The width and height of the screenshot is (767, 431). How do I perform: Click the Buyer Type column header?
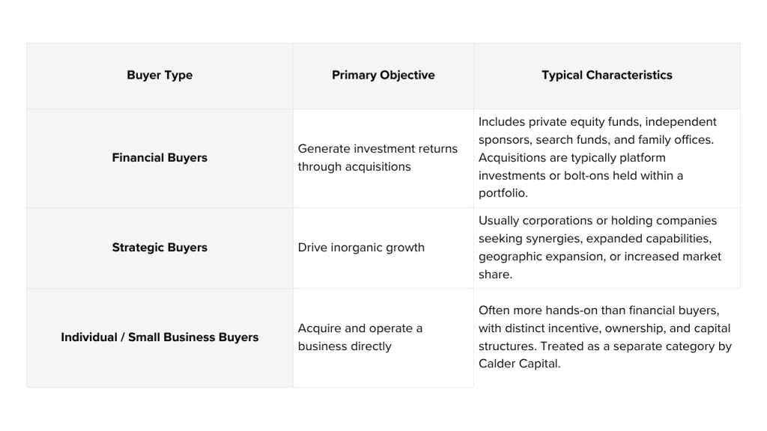pyautogui.click(x=160, y=75)
